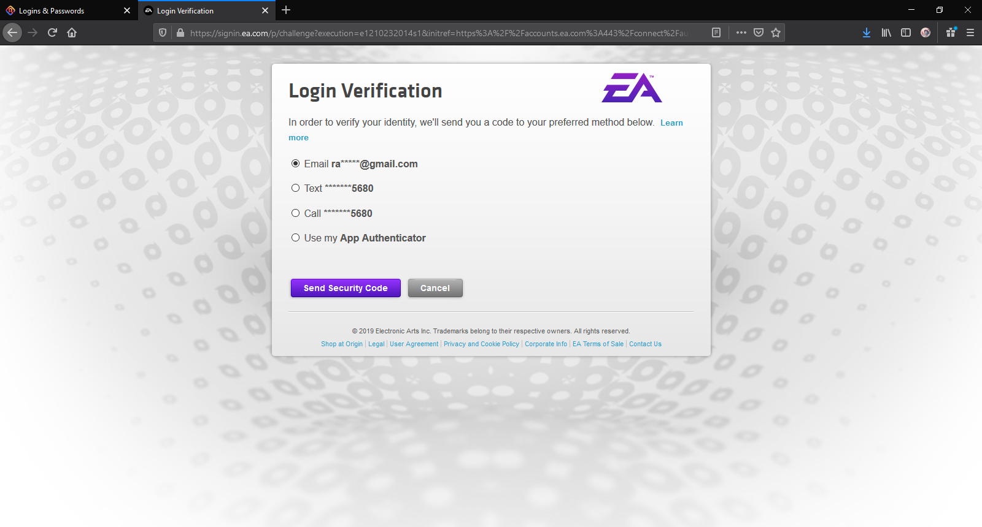Reload the current page
The image size is (982, 527).
pos(52,32)
